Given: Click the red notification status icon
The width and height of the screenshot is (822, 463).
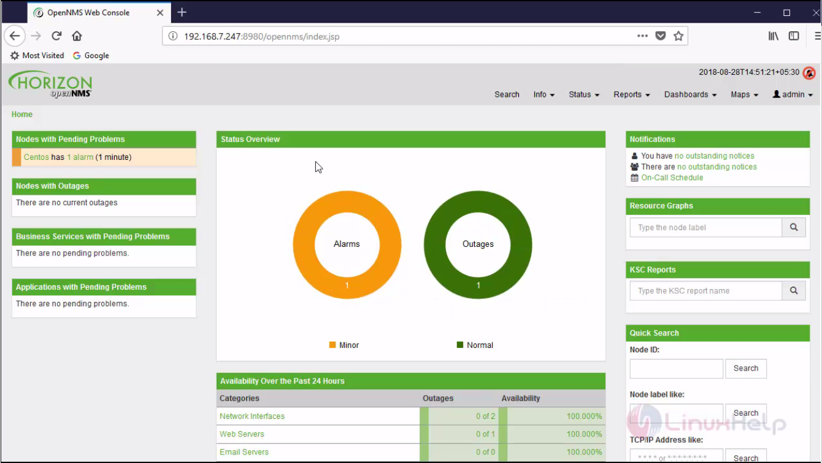Looking at the screenshot, I should pyautogui.click(x=809, y=73).
